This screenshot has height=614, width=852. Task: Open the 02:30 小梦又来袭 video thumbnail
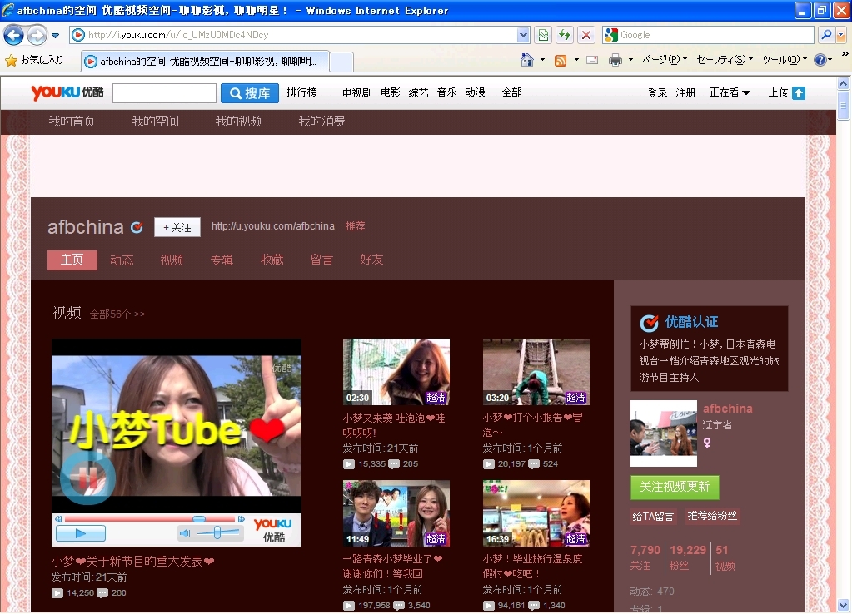click(396, 372)
